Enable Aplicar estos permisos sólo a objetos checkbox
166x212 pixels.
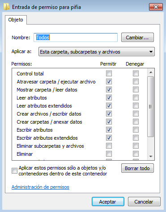14,171
